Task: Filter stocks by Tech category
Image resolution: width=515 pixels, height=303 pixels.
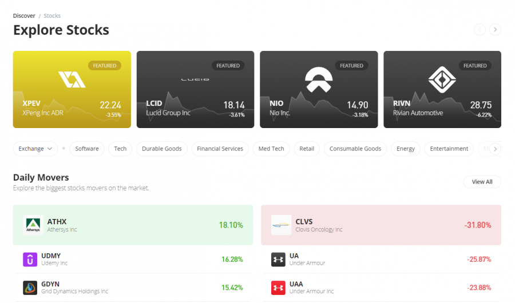Action: click(120, 149)
